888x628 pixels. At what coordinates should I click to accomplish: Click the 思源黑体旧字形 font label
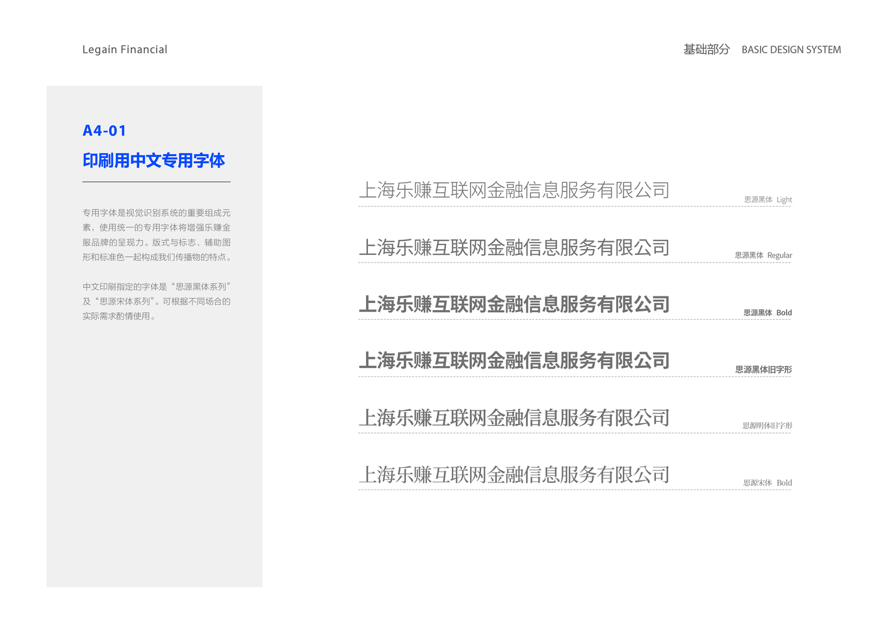pos(763,369)
